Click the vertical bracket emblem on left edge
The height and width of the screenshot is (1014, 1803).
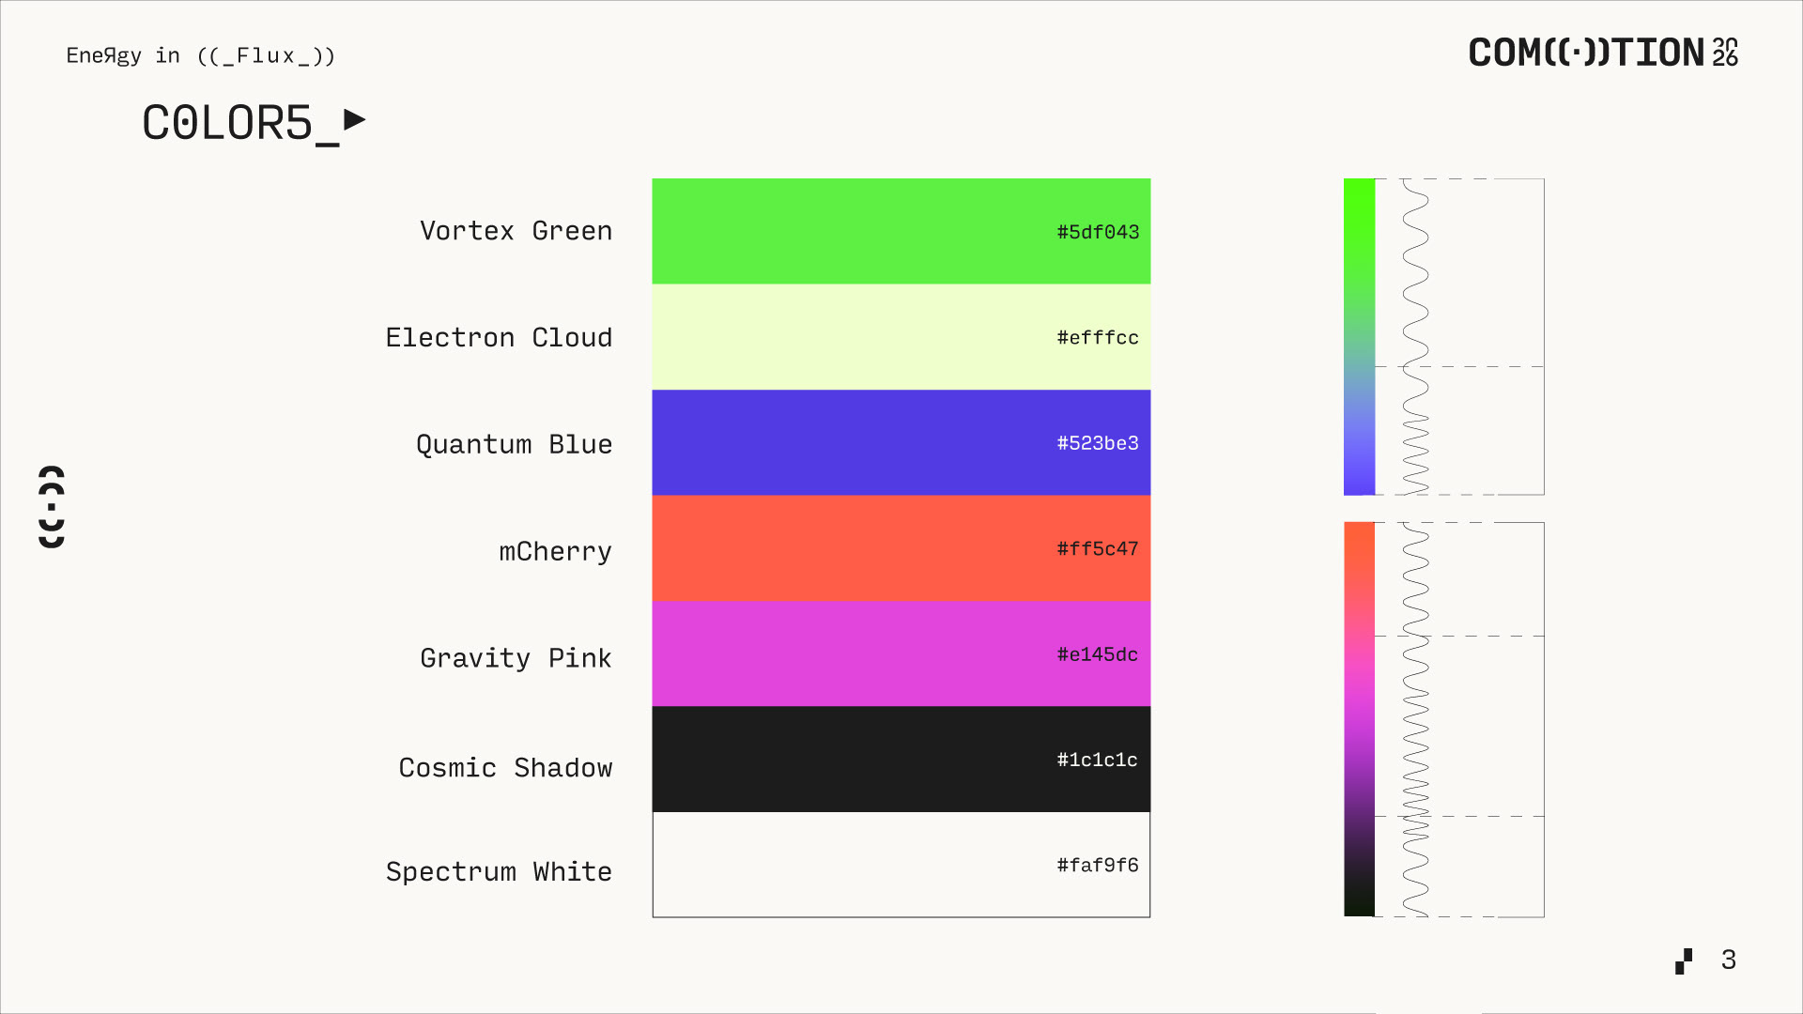pyautogui.click(x=52, y=506)
